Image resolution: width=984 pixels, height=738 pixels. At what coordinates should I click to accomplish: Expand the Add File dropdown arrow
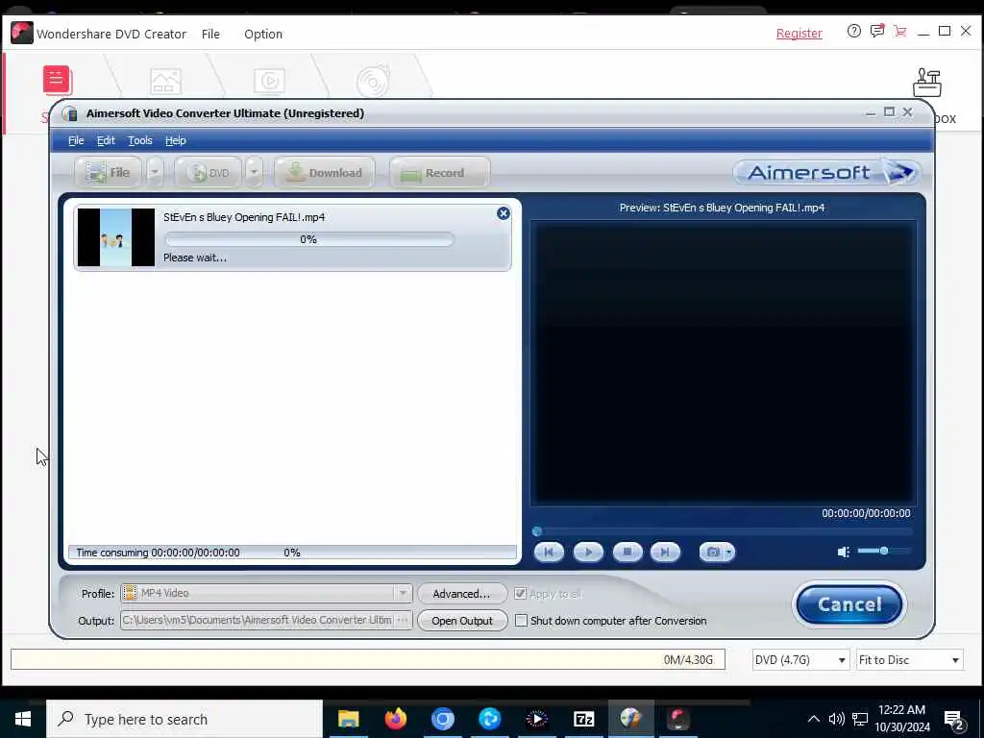click(x=155, y=173)
